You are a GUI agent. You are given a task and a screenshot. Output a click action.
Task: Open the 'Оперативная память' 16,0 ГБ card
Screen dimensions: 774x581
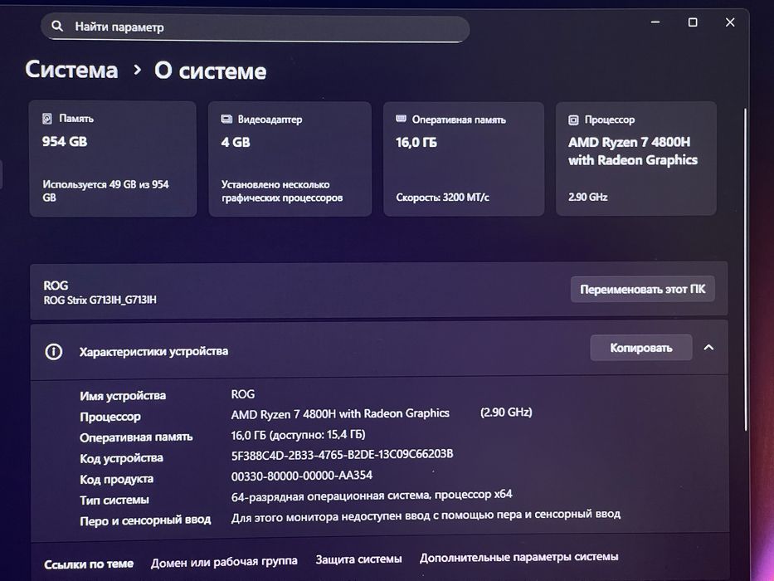[x=464, y=159]
